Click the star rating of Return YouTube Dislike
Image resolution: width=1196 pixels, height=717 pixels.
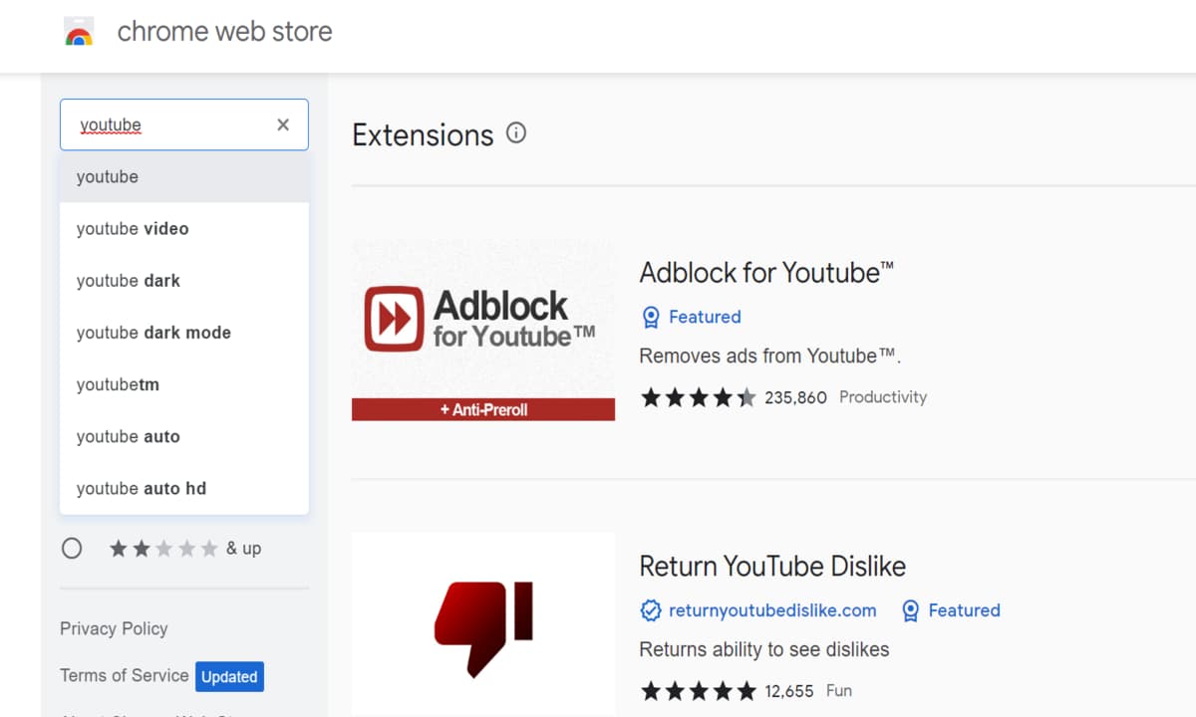click(x=698, y=690)
